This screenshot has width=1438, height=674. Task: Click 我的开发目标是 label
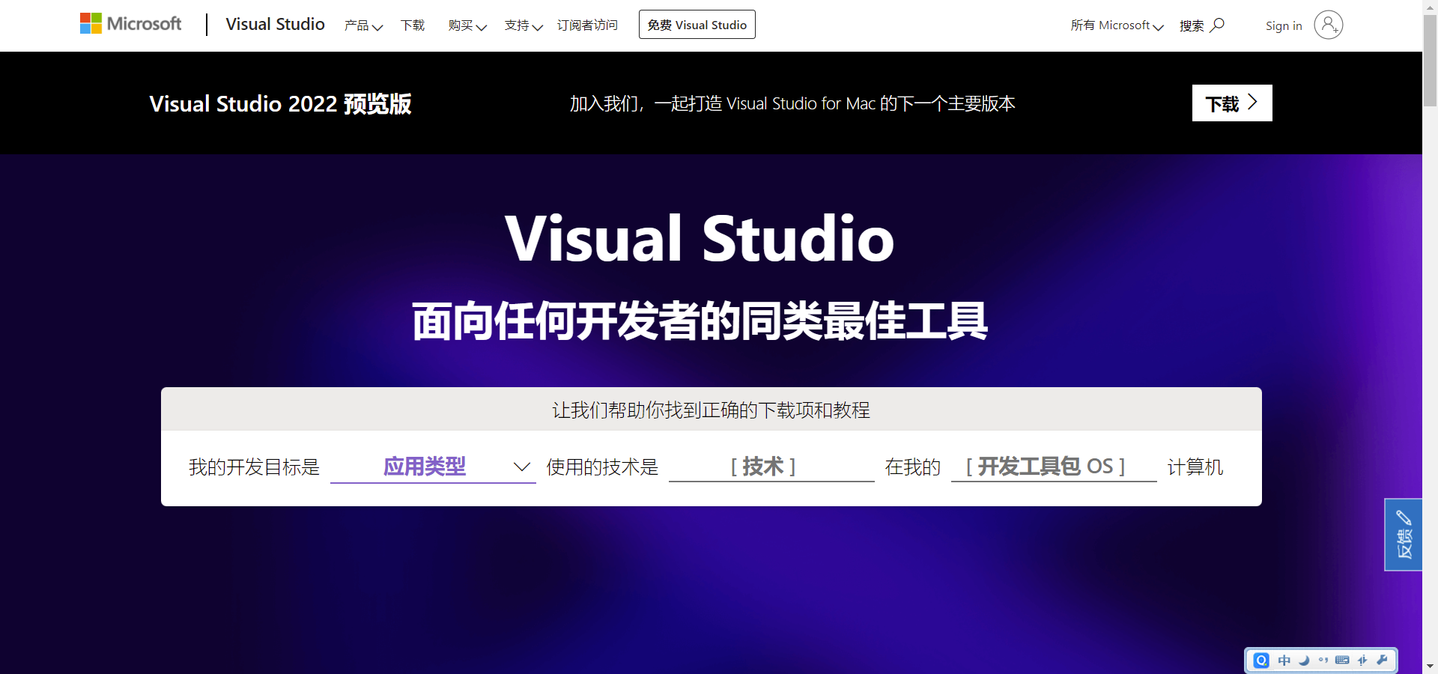pos(254,467)
